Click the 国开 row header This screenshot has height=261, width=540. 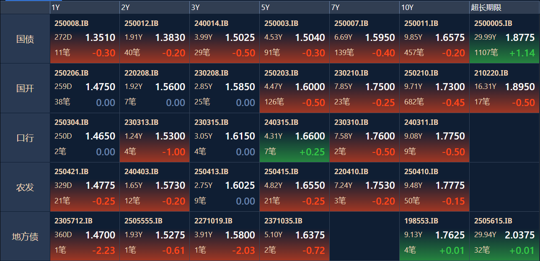(25, 88)
